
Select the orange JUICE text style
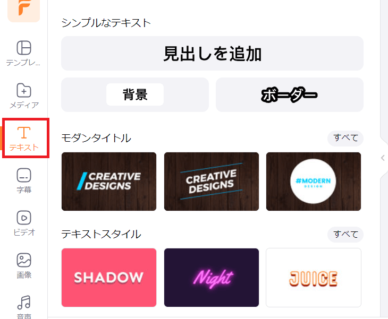[314, 278]
